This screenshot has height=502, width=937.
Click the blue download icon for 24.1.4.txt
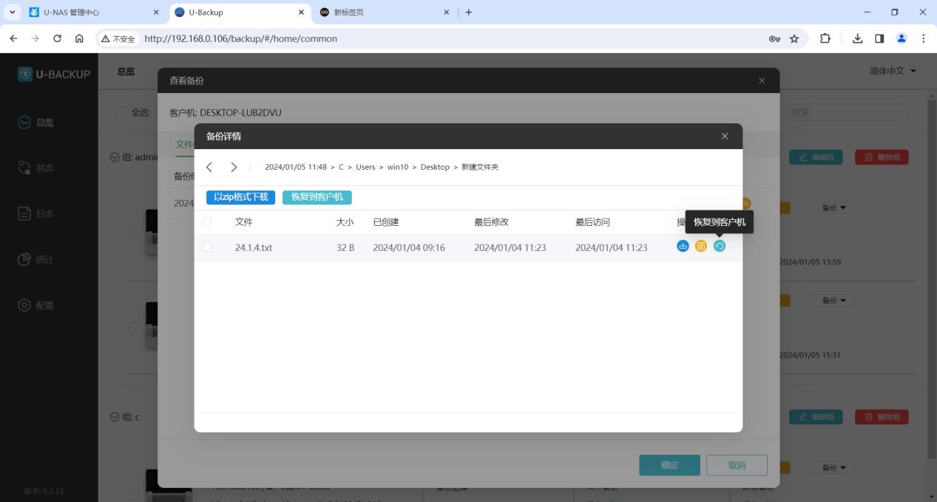tap(683, 247)
